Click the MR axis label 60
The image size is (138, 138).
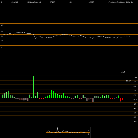tap(135, 86)
